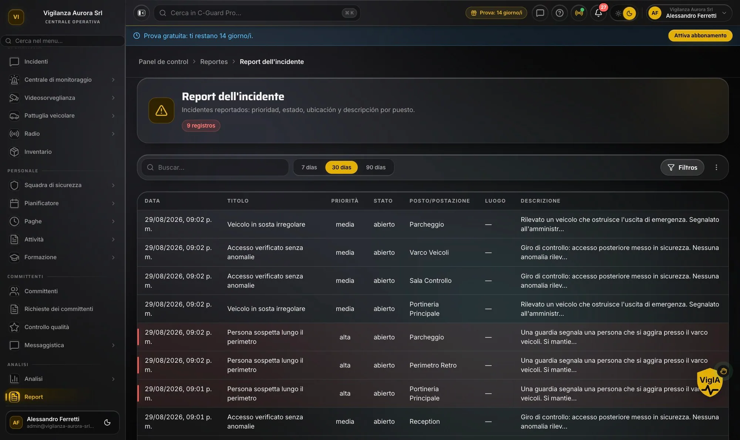Expand the Messaggistica submenu chevron

click(113, 345)
